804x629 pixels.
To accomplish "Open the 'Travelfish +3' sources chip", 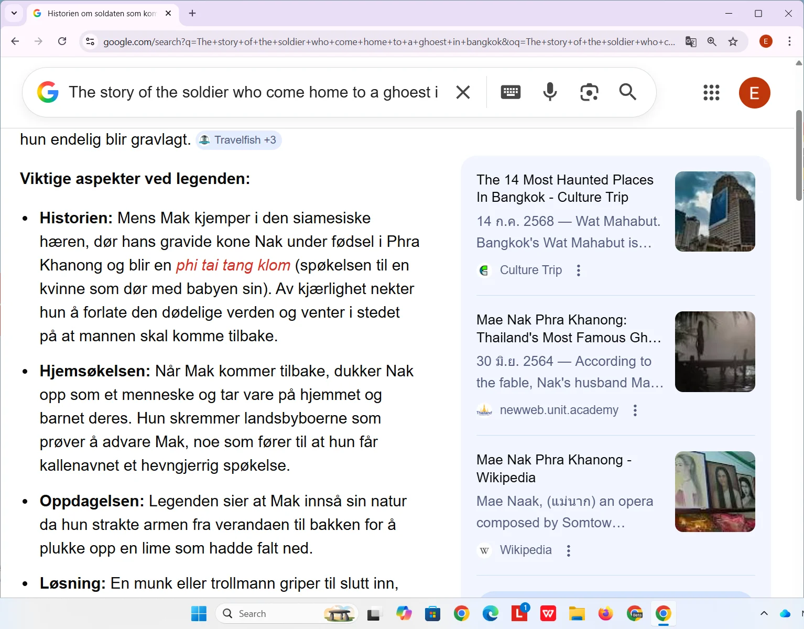I will (238, 140).
